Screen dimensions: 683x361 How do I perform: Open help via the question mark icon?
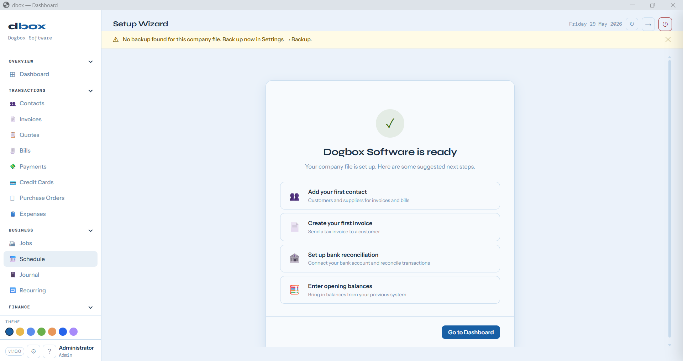(x=49, y=351)
